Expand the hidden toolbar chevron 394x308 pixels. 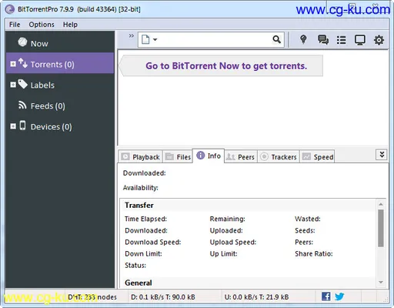pos(132,35)
